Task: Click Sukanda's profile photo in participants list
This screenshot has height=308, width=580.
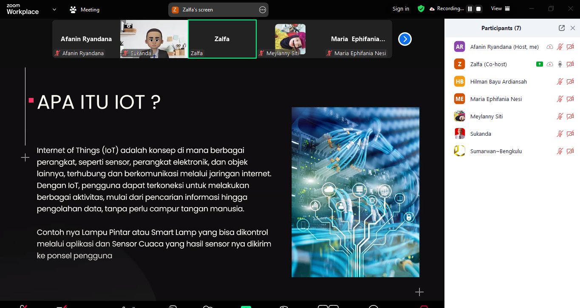Action: (459, 134)
